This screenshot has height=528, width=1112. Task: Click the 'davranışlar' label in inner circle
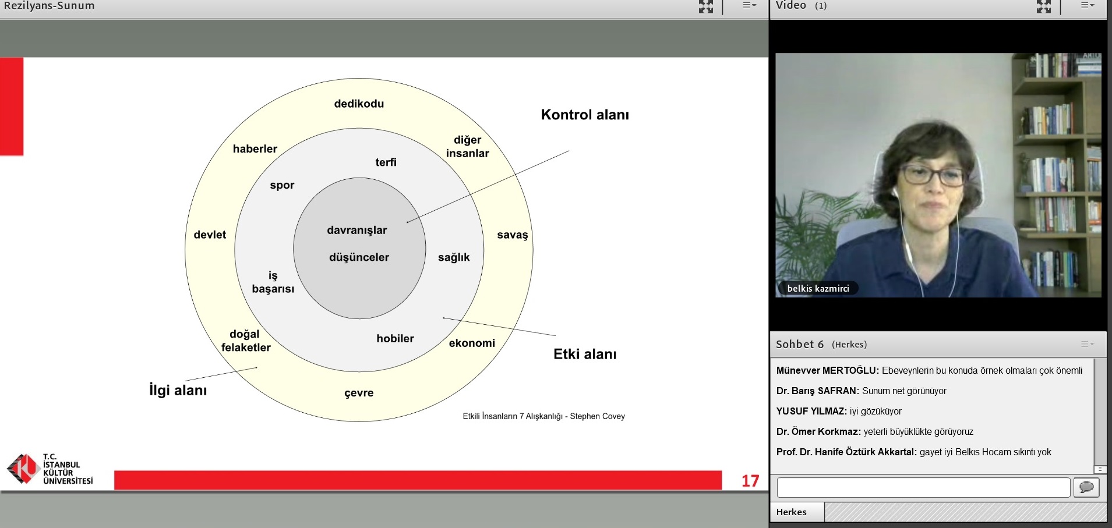click(x=356, y=230)
